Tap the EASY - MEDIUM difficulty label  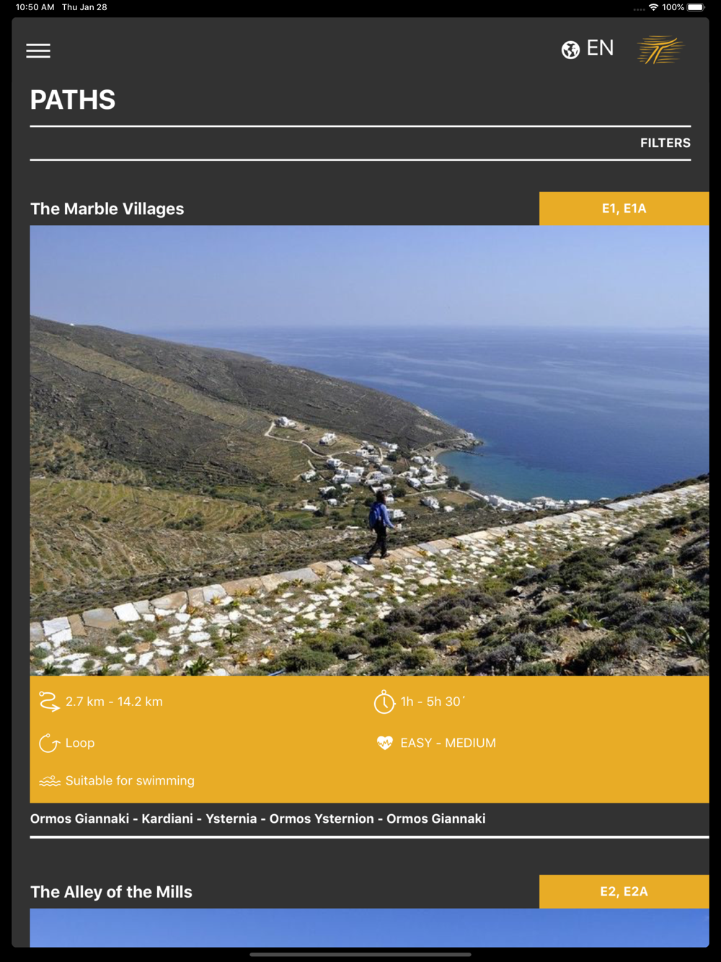(x=448, y=743)
